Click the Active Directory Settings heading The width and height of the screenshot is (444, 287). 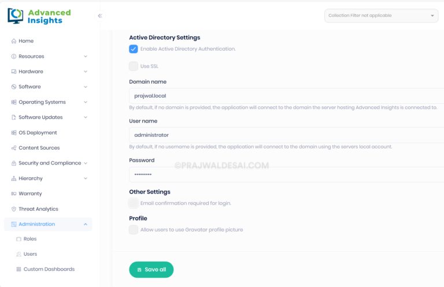click(x=165, y=38)
